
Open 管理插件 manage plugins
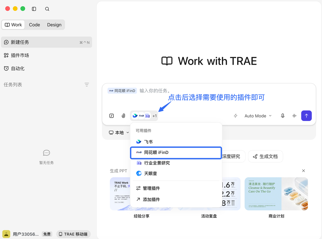tap(176, 188)
